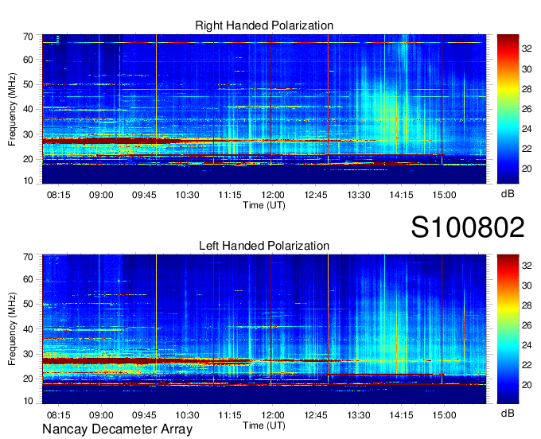The height and width of the screenshot is (439, 541).
Task: Select 12:00 tick on Left Handed time axis
Action: pos(273,415)
